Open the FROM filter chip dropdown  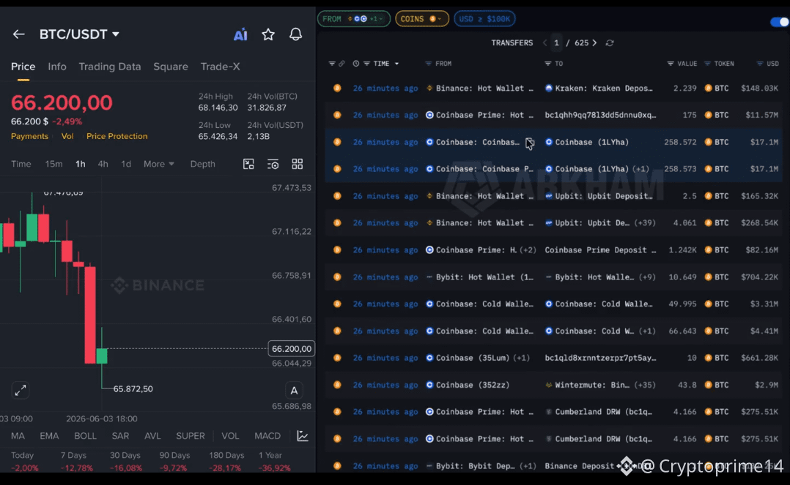[x=354, y=19]
